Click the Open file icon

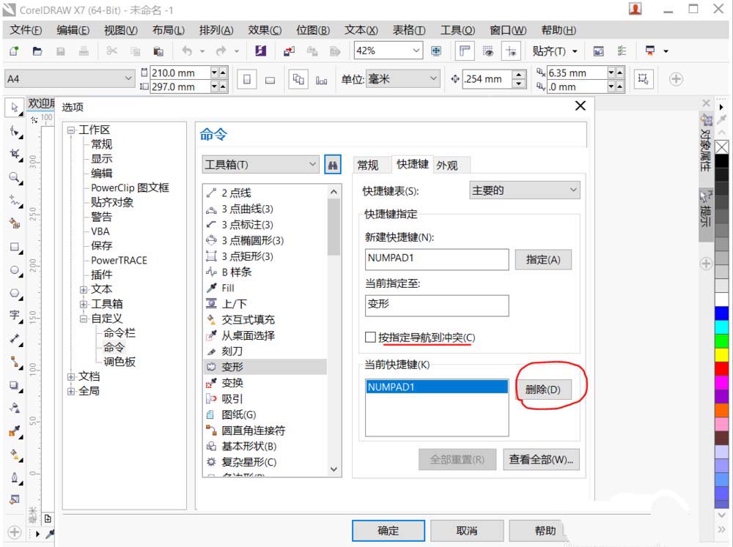point(37,51)
